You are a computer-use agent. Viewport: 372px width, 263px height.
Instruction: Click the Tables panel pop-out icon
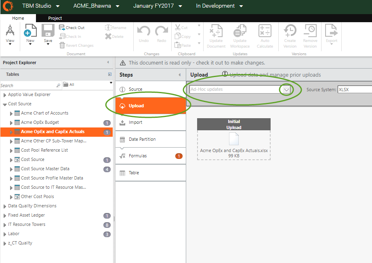point(110,74)
